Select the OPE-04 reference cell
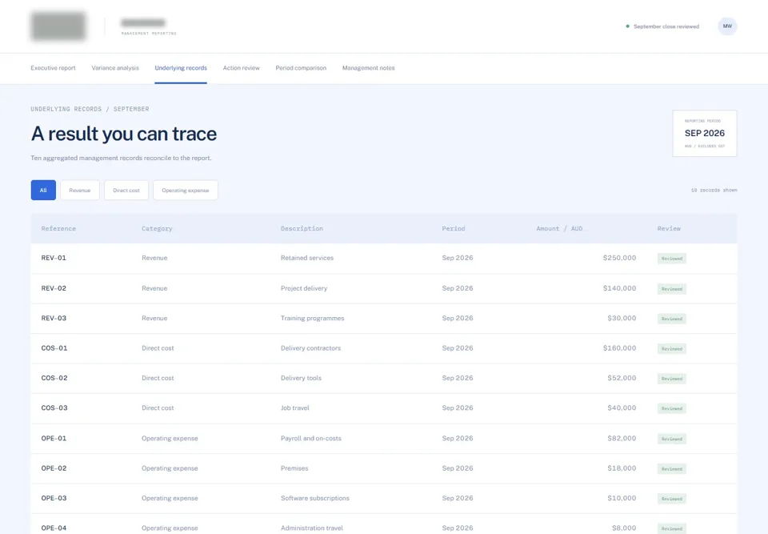Screen dimensions: 768x534 click(54, 528)
